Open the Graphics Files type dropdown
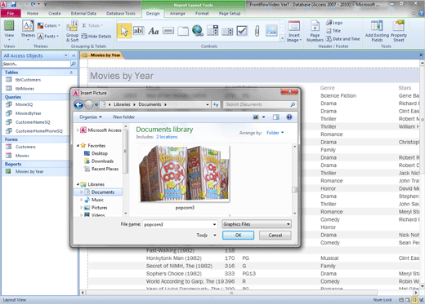This screenshot has height=304, width=425. tap(257, 224)
